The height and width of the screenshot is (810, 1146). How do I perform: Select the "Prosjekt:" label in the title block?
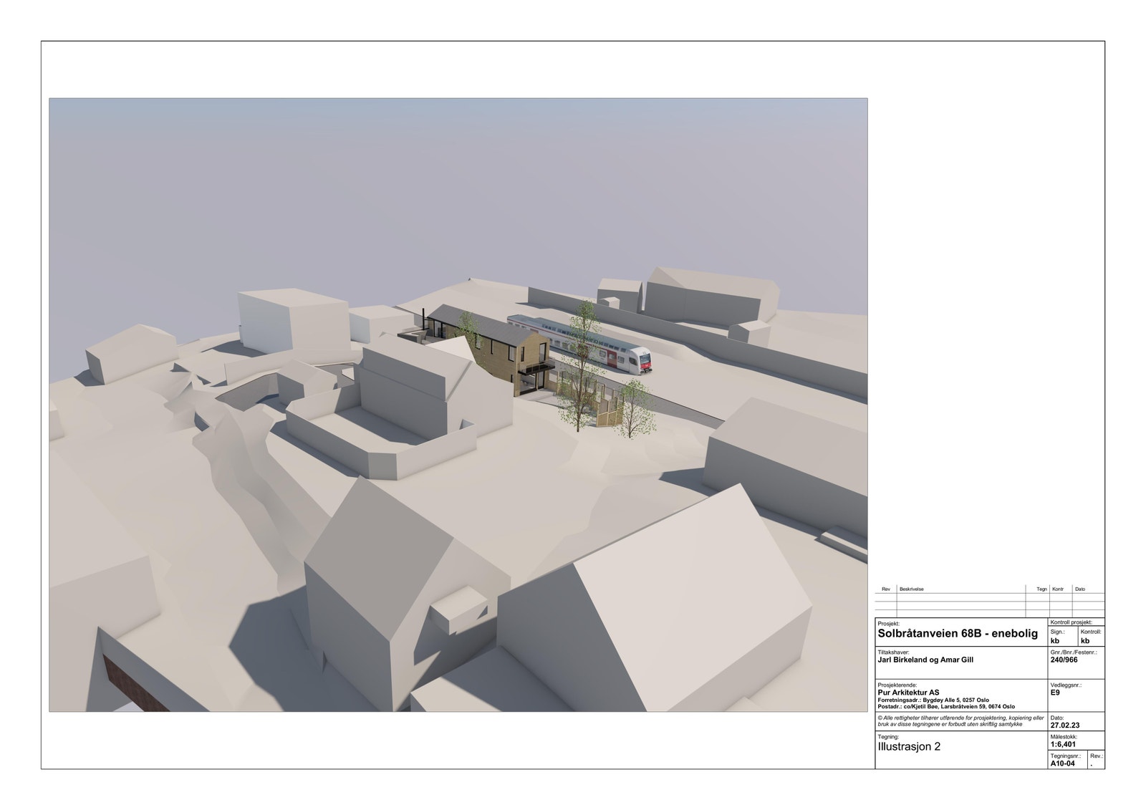tap(888, 624)
